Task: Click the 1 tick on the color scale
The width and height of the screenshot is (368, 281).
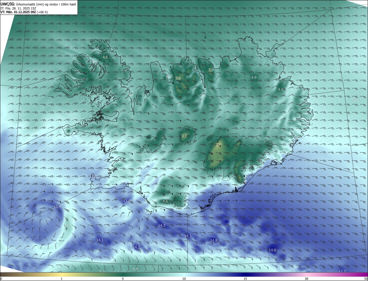Action: point(62,279)
